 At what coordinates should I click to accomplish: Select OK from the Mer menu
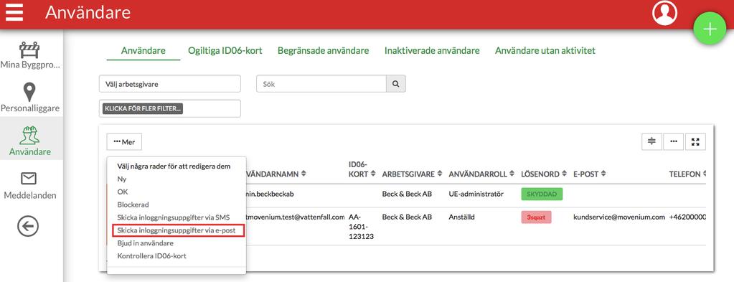pyautogui.click(x=123, y=192)
